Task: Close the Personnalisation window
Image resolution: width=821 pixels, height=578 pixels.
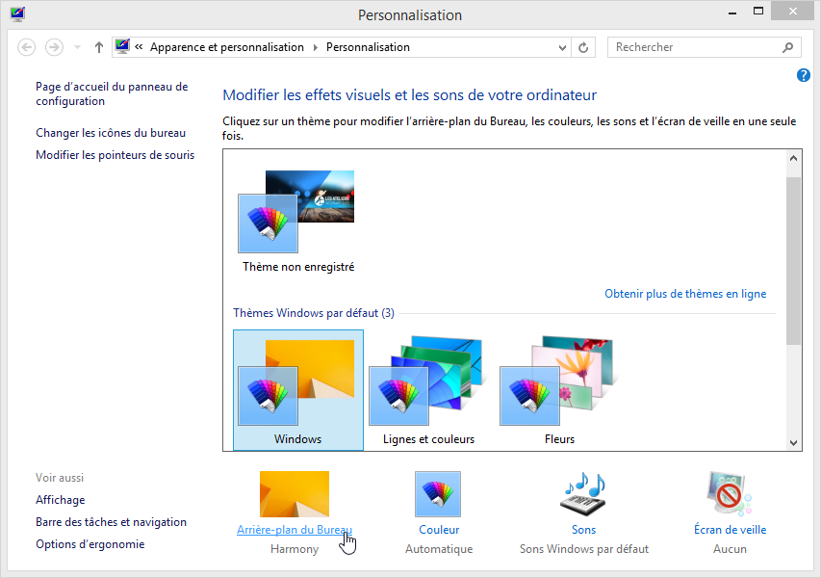Action: pos(793,12)
